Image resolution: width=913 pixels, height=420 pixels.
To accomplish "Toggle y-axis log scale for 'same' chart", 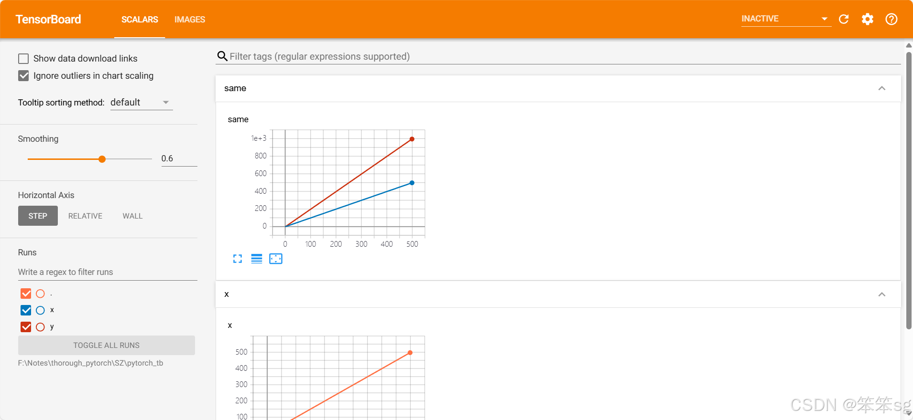I will pyautogui.click(x=257, y=259).
